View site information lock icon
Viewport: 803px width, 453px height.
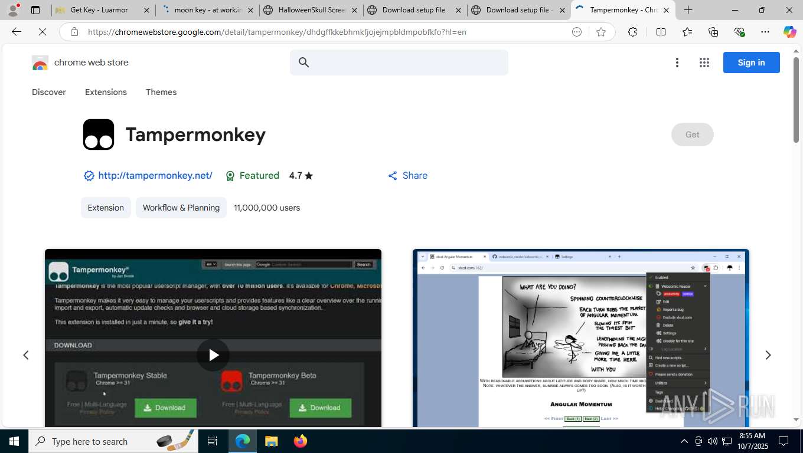coord(74,32)
